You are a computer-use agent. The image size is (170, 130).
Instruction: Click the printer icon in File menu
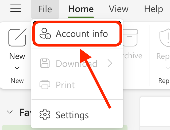click(x=45, y=85)
